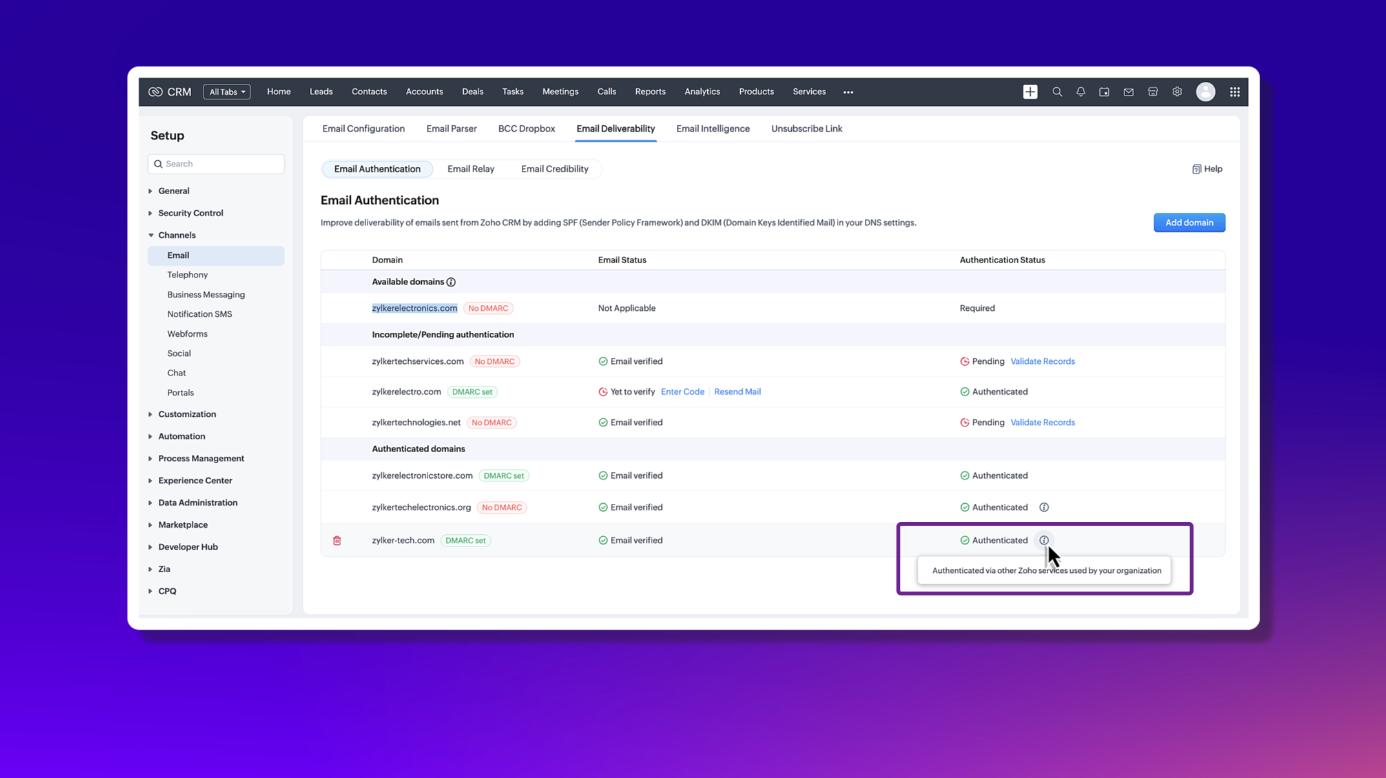Delete zylker-tech.com using trash icon

(337, 541)
